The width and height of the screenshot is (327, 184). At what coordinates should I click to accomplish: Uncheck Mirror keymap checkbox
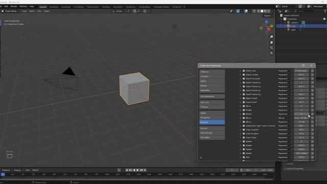point(244,122)
